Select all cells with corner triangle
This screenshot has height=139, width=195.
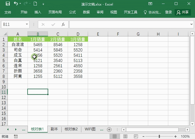click(5, 34)
